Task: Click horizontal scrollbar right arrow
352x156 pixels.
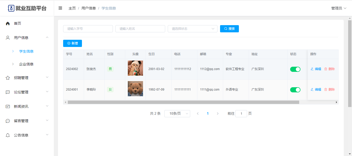Action: click(x=336, y=102)
